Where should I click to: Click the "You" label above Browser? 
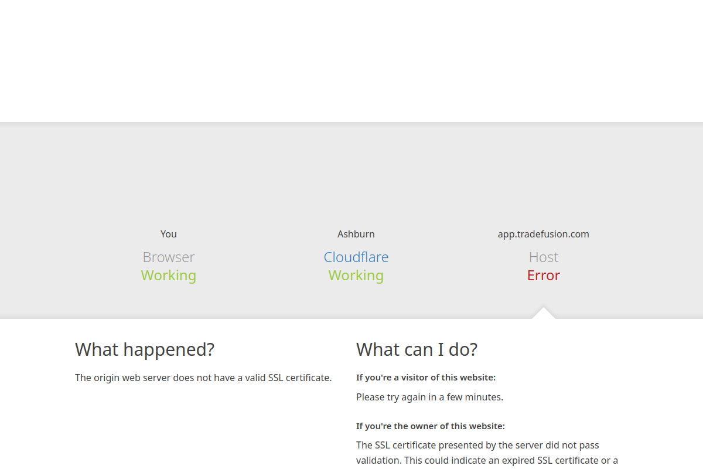click(168, 235)
